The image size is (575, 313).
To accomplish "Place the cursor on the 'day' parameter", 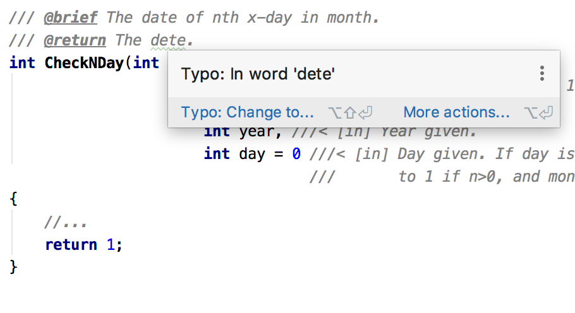I will point(251,154).
